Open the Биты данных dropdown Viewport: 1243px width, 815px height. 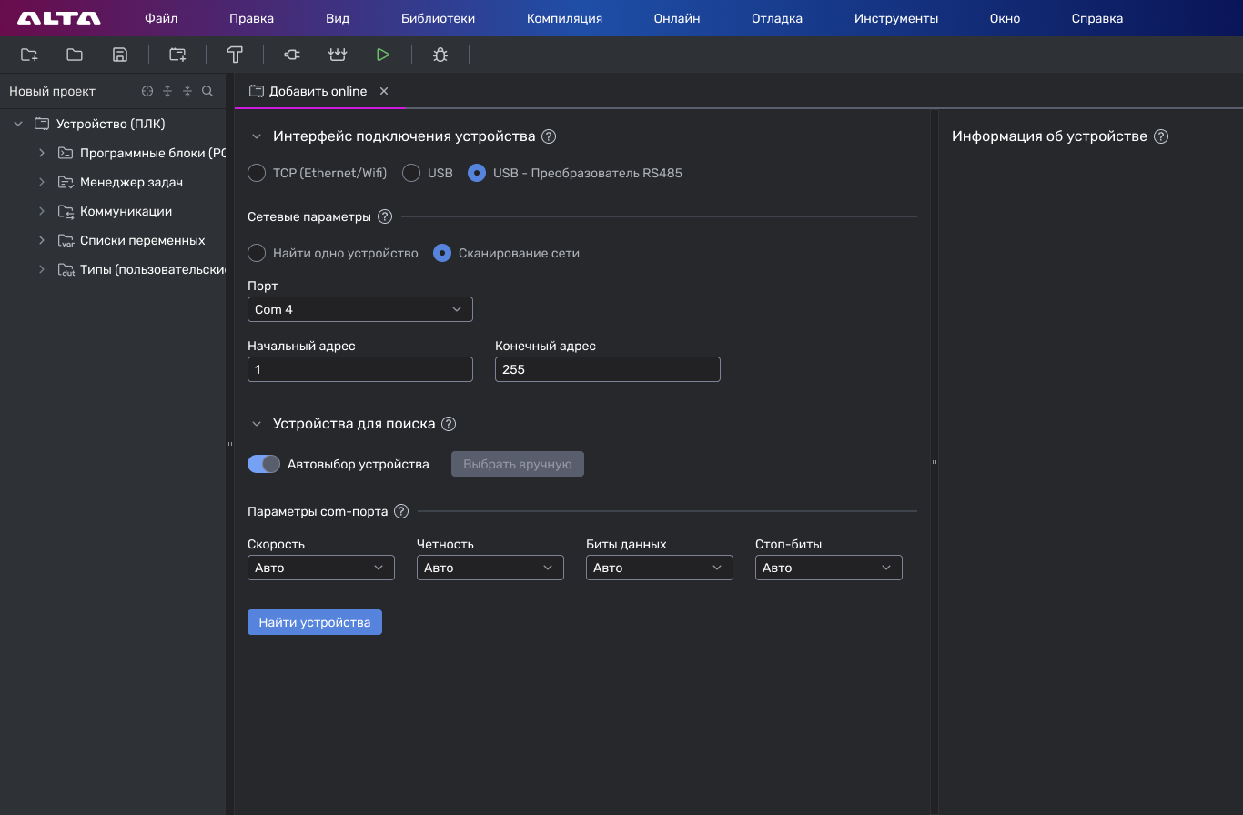660,568
